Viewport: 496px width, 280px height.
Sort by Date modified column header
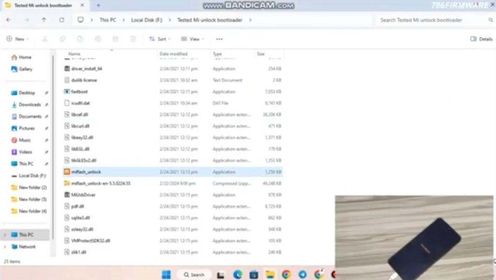173,54
